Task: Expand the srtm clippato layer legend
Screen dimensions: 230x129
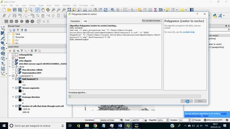Action: [x=10, y=61]
